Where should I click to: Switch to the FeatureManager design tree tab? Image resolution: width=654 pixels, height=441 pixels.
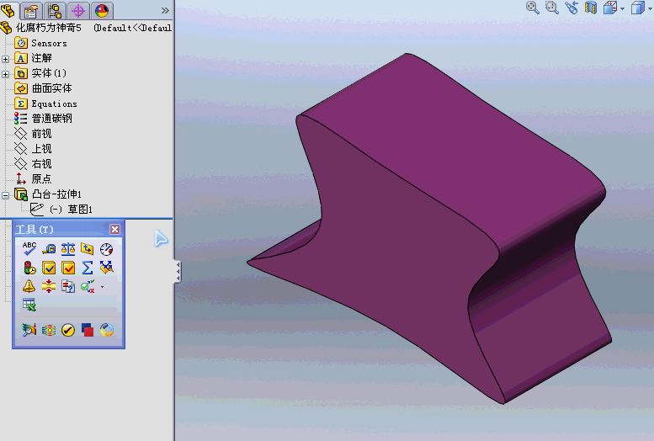click(x=8, y=10)
